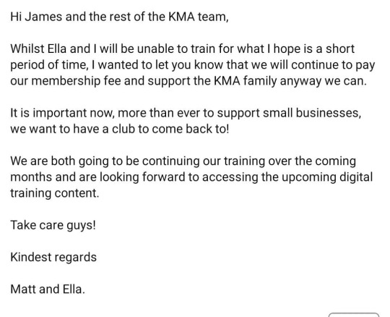The width and height of the screenshot is (390, 317).
Task: Click the text 'training content.'
Action: click(55, 193)
